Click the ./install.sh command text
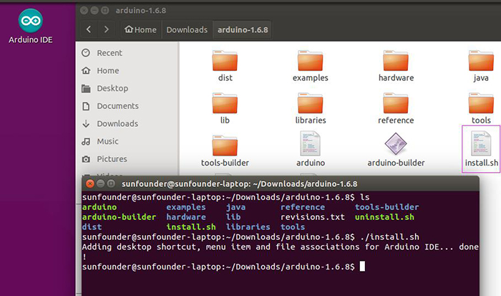 pyautogui.click(x=389, y=237)
